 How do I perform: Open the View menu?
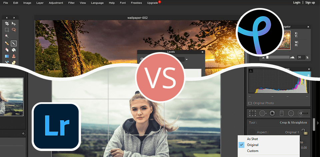coord(83,3)
